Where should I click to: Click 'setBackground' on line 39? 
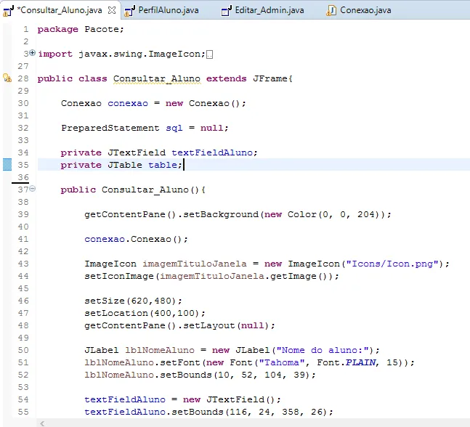click(x=221, y=214)
